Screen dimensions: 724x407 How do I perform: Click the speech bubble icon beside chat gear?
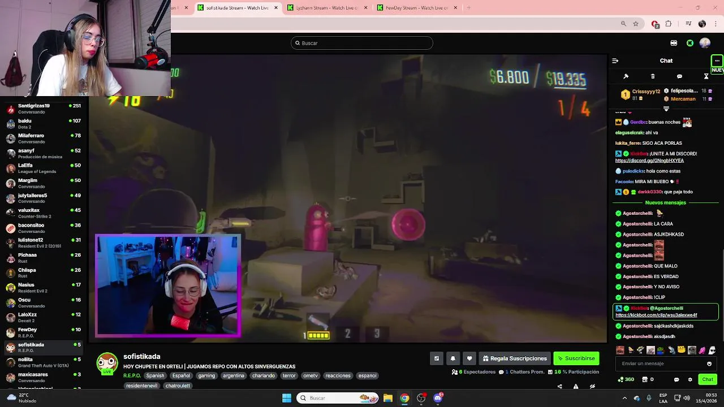pos(676,379)
